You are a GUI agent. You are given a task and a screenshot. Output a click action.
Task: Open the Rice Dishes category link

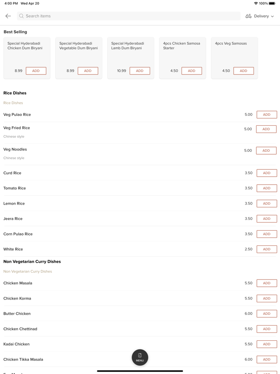tap(13, 103)
